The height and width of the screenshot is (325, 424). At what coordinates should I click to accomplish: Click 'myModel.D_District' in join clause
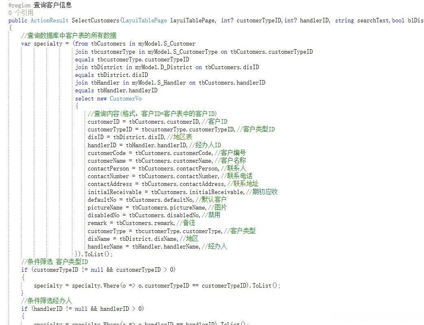(x=164, y=68)
